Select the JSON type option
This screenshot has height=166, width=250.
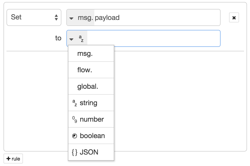(x=91, y=152)
